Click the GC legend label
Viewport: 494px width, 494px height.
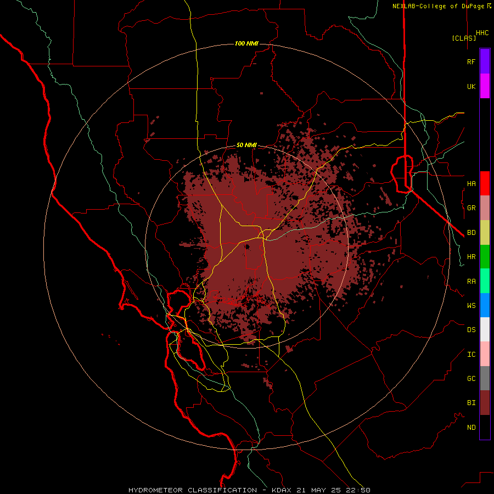coord(471,379)
